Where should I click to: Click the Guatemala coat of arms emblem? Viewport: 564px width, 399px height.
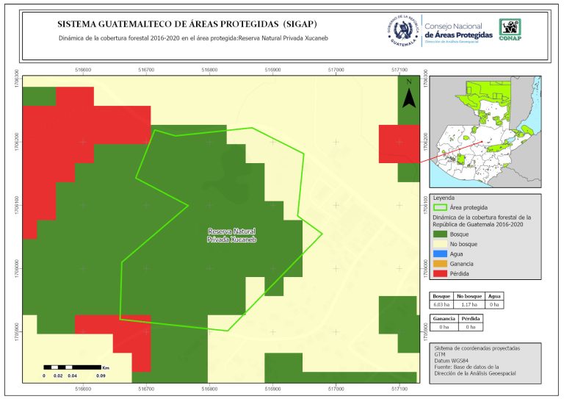point(402,30)
